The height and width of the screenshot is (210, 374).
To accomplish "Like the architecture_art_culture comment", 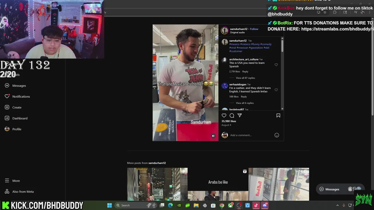I will pyautogui.click(x=276, y=65).
